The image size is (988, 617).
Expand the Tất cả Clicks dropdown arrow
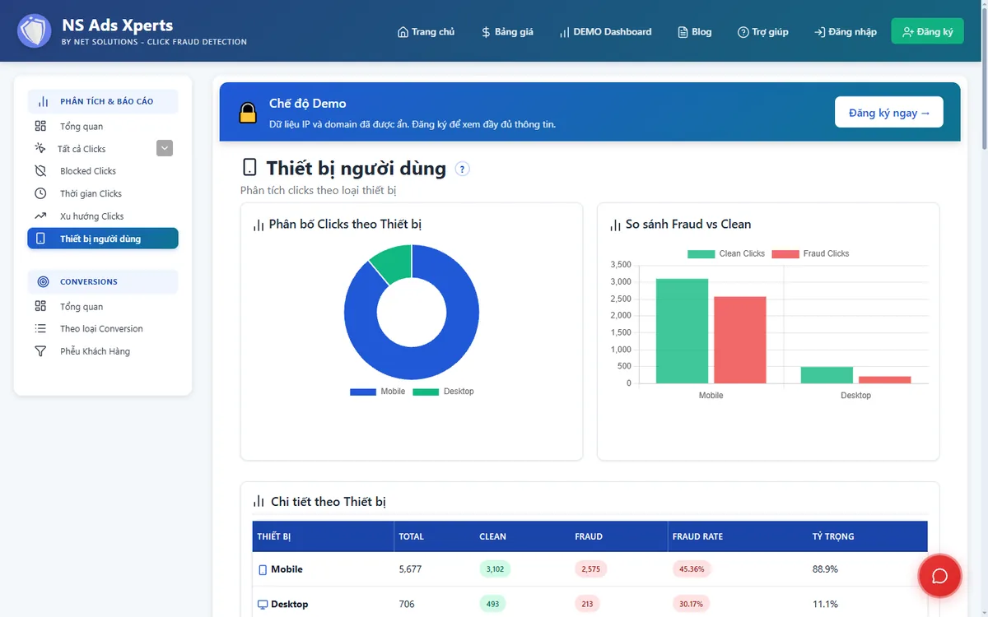tap(165, 148)
